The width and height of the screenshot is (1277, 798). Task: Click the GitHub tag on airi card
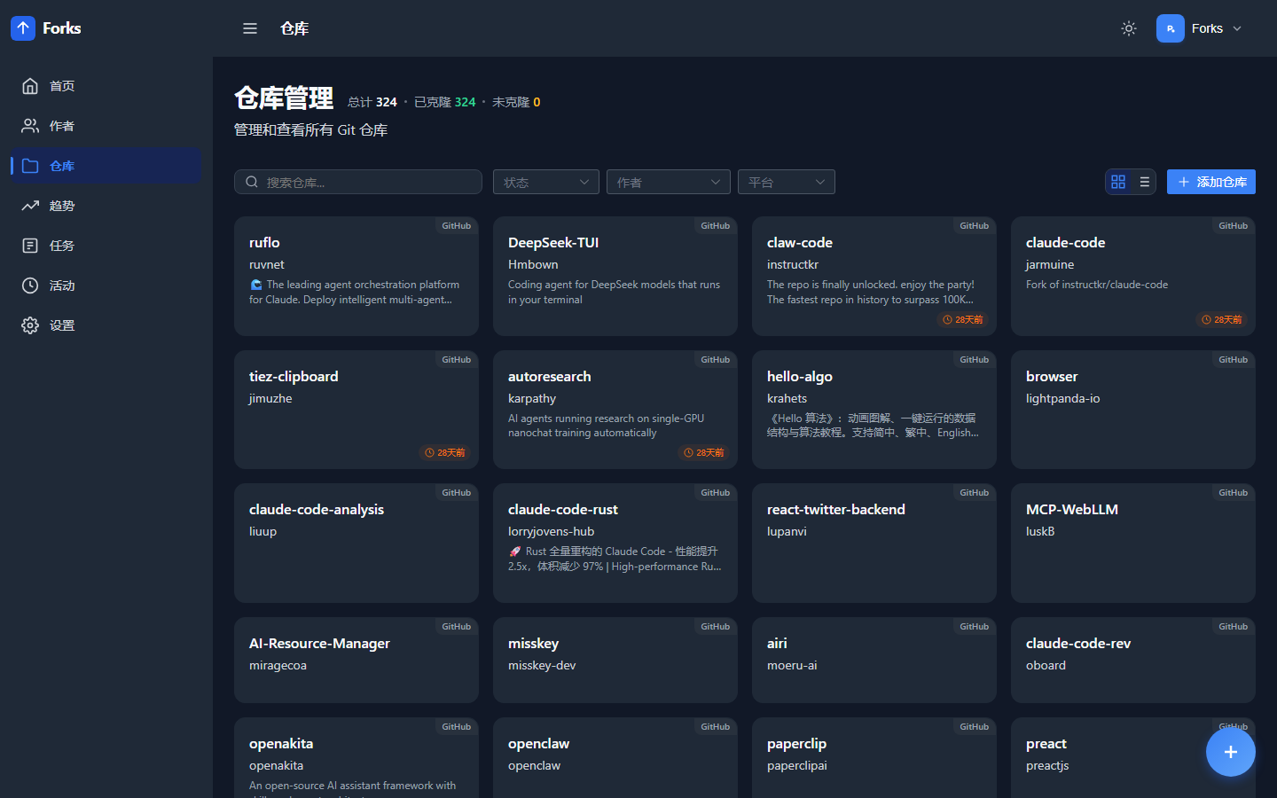tap(975, 627)
